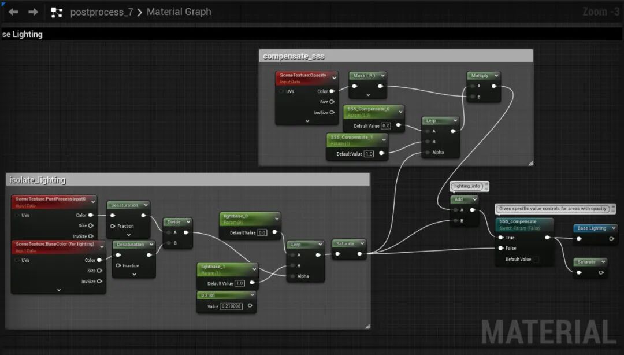Edit SSS_Compensate_0 default value 0.2 field
This screenshot has width=624, height=355.
pos(386,126)
